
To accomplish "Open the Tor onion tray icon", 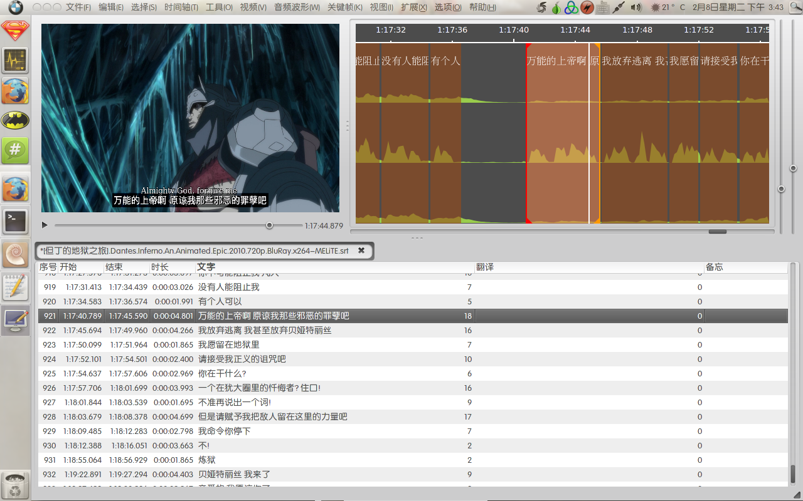I will [x=556, y=8].
